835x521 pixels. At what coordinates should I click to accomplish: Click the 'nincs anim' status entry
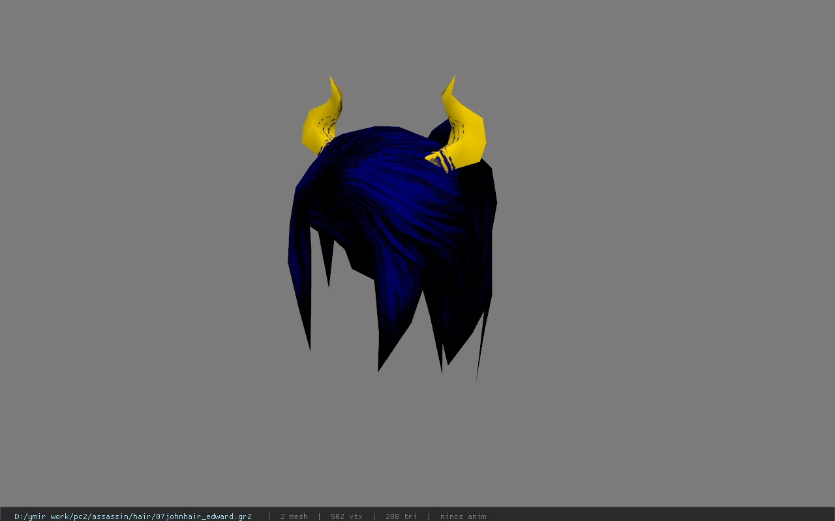pos(463,516)
